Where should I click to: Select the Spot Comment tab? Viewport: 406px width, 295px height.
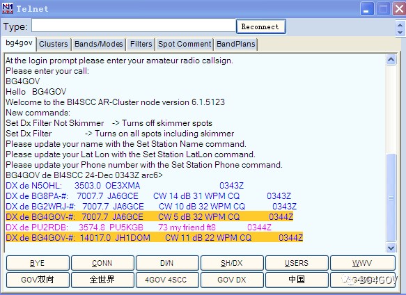point(185,44)
